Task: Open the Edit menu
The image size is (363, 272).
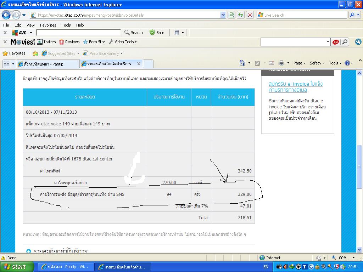Action: 18,25
